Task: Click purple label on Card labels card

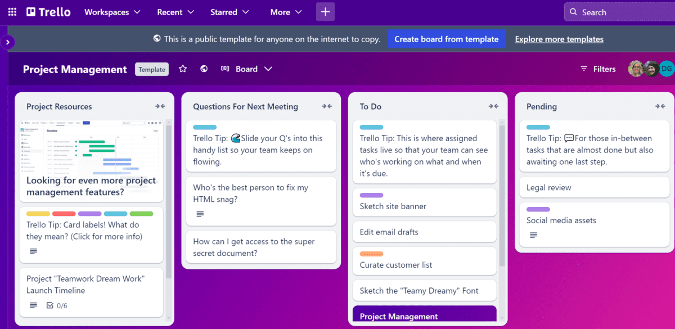Action: pyautogui.click(x=89, y=214)
